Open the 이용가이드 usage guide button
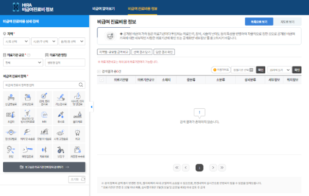 coord(221,70)
